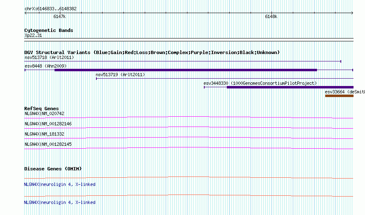Select the NLGN4X|NM_020742 transcript label
Viewport: 365px width, 215px height.
[x=44, y=114]
